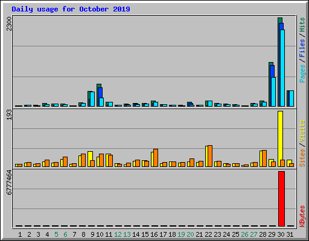Click the 6777464 axis maximum label
The width and height of the screenshot is (309, 241).
9,183
